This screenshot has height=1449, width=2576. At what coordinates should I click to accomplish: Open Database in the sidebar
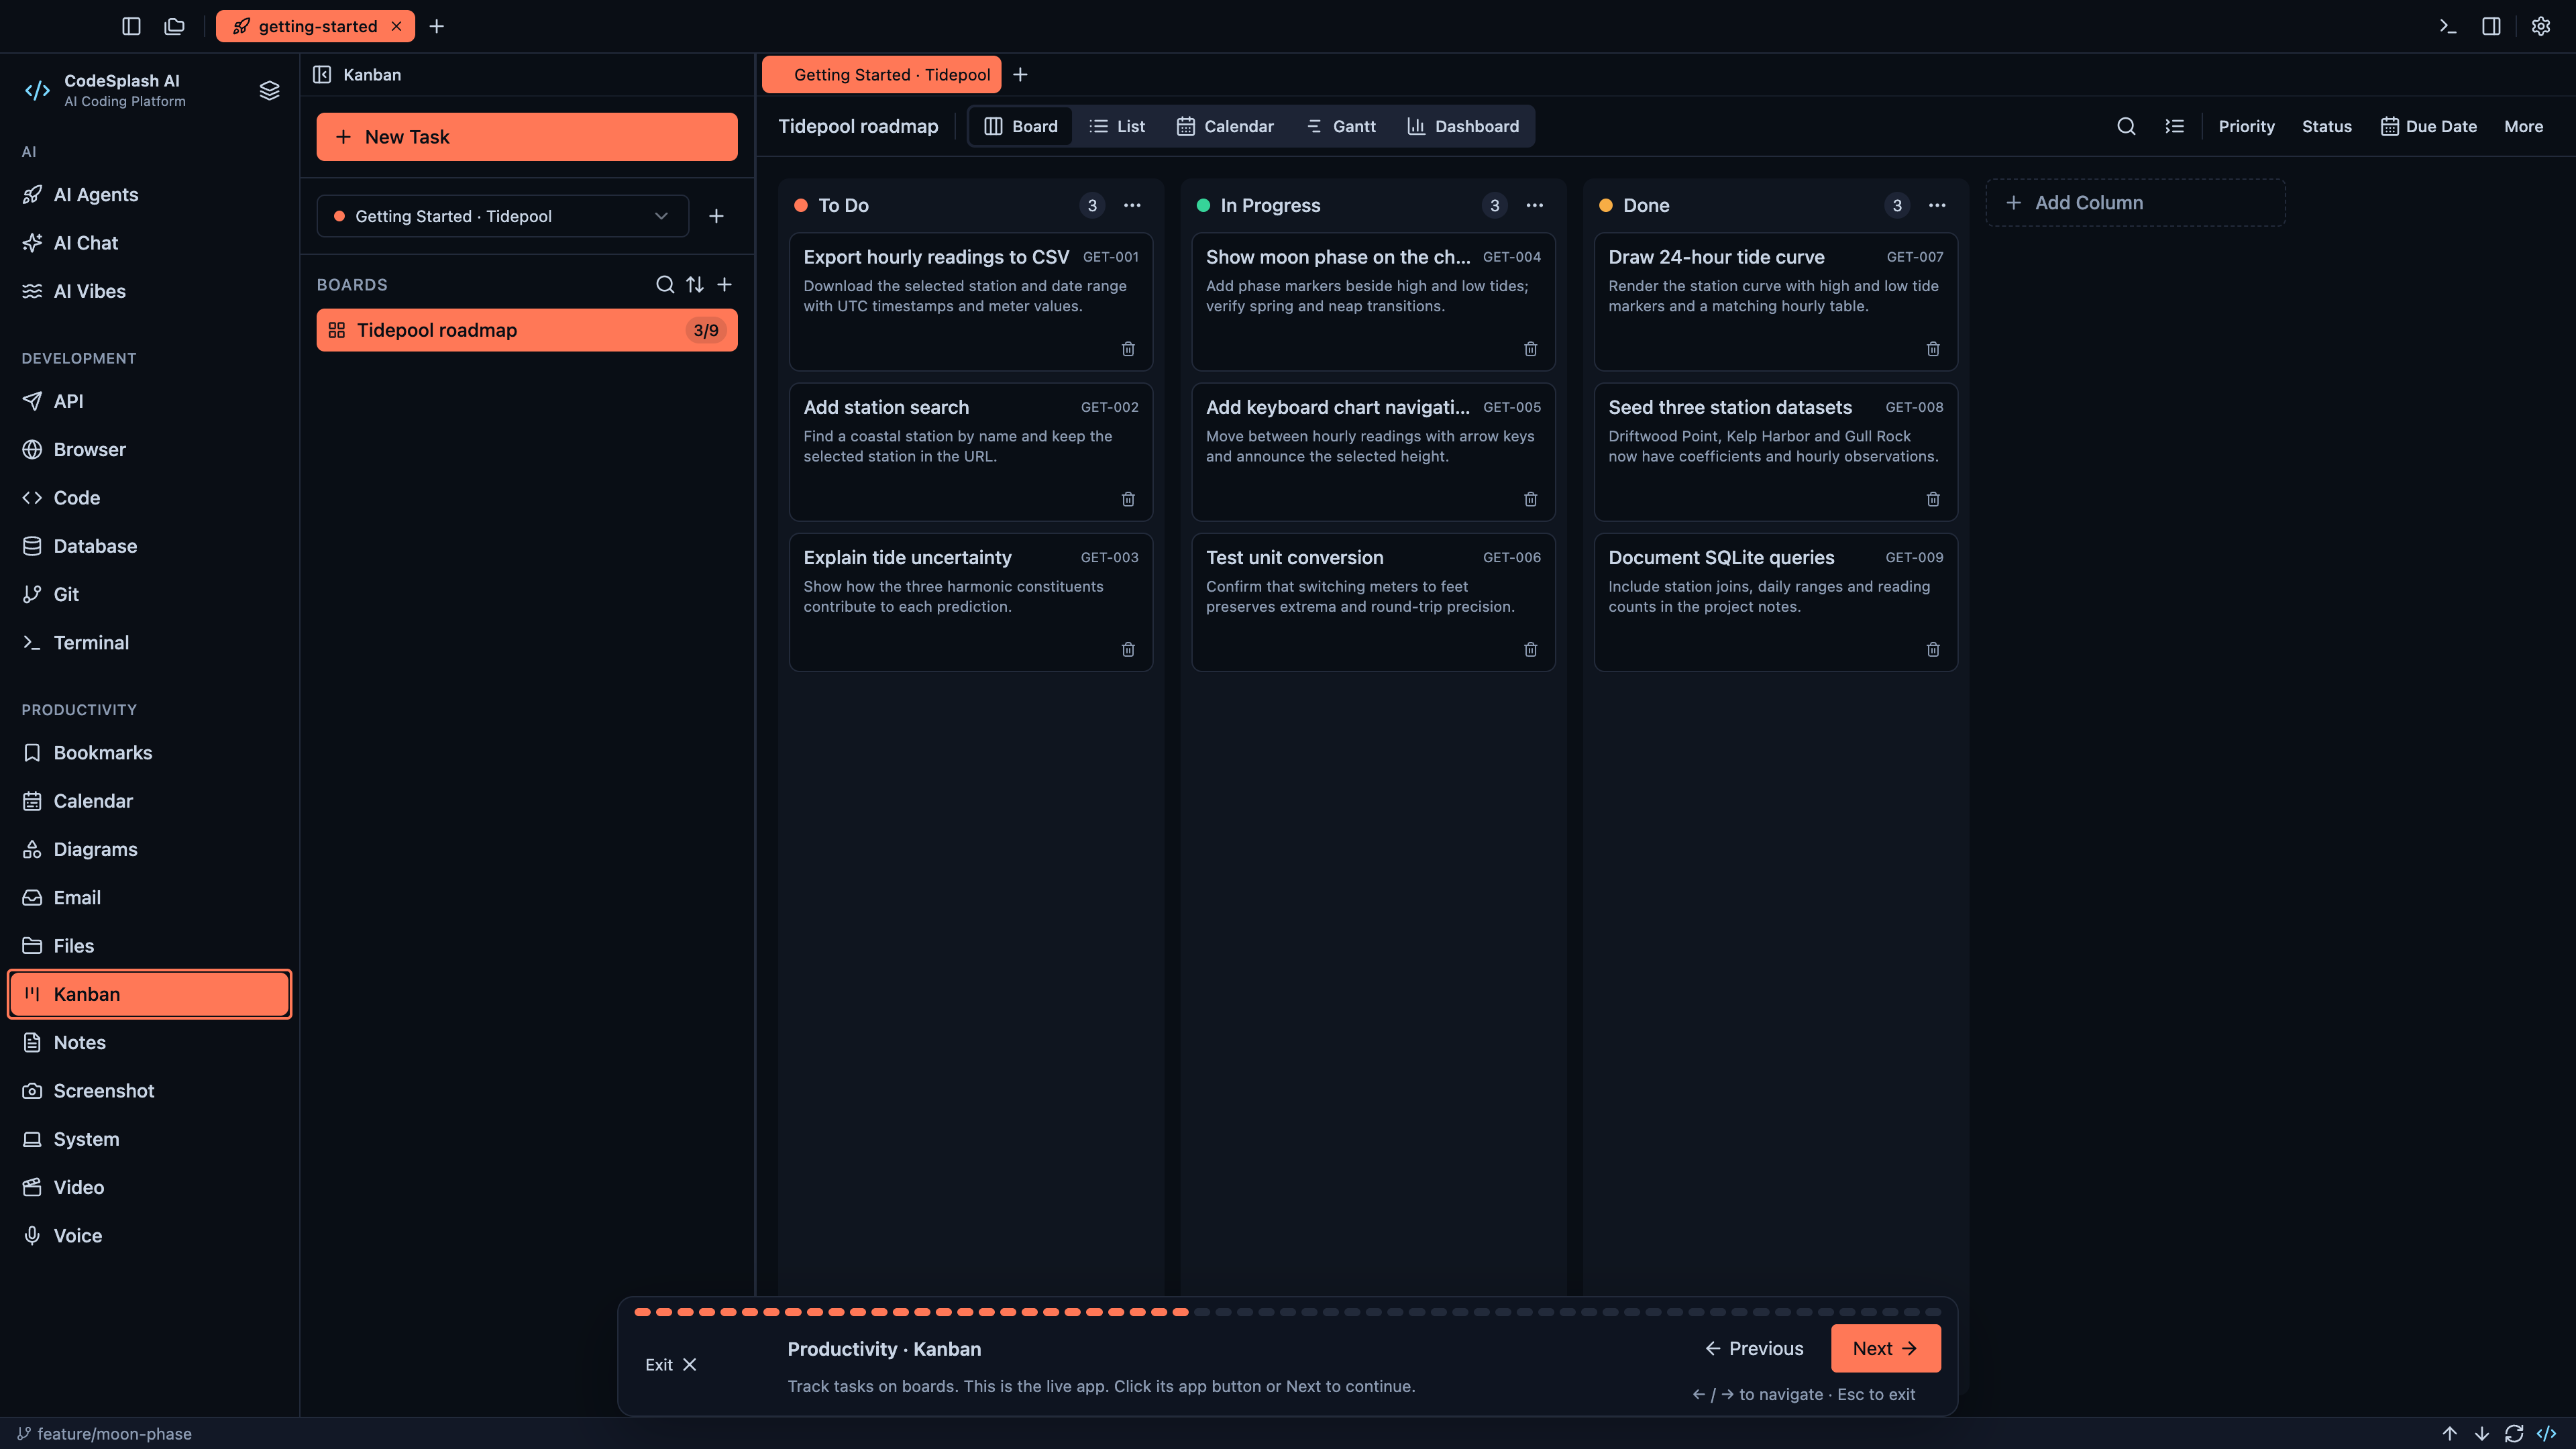[149, 546]
